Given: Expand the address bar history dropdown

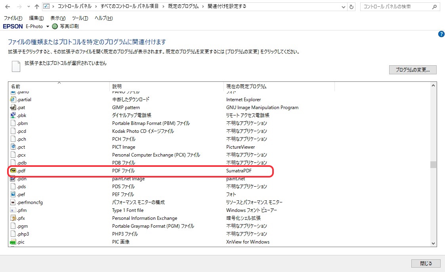Looking at the screenshot, I should coord(343,7).
